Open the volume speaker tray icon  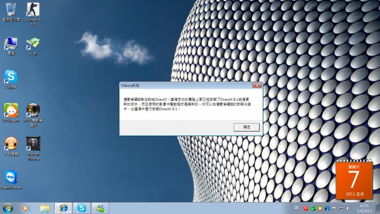point(349,208)
